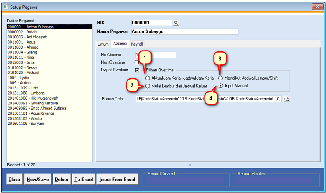Viewport: 326px width, 193px height.
Task: Select the Input Manual radio button
Action: click(221, 86)
